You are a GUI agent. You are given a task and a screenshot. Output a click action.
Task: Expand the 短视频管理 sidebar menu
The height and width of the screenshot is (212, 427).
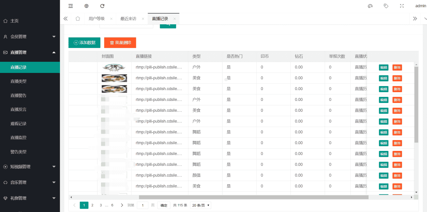30,166
